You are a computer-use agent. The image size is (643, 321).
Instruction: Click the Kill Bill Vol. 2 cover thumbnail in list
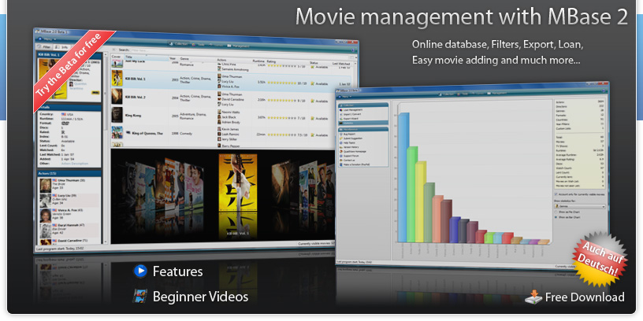click(x=117, y=97)
